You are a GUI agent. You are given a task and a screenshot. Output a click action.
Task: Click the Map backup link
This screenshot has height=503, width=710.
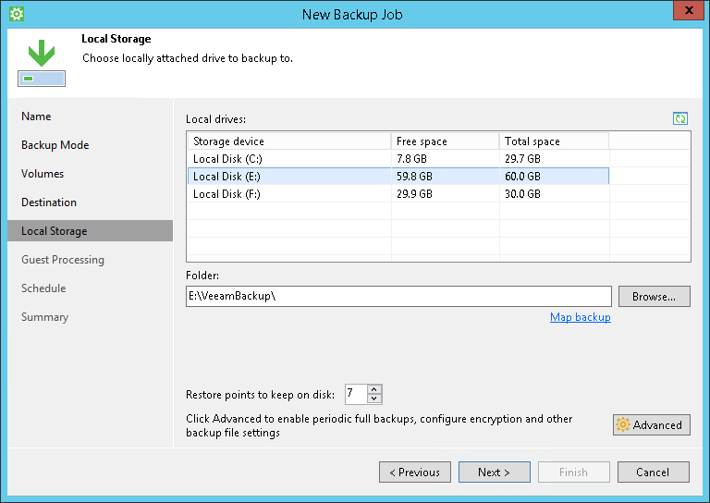(580, 317)
